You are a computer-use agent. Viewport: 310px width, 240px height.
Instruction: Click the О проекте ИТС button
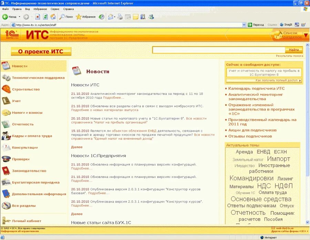click(x=41, y=51)
